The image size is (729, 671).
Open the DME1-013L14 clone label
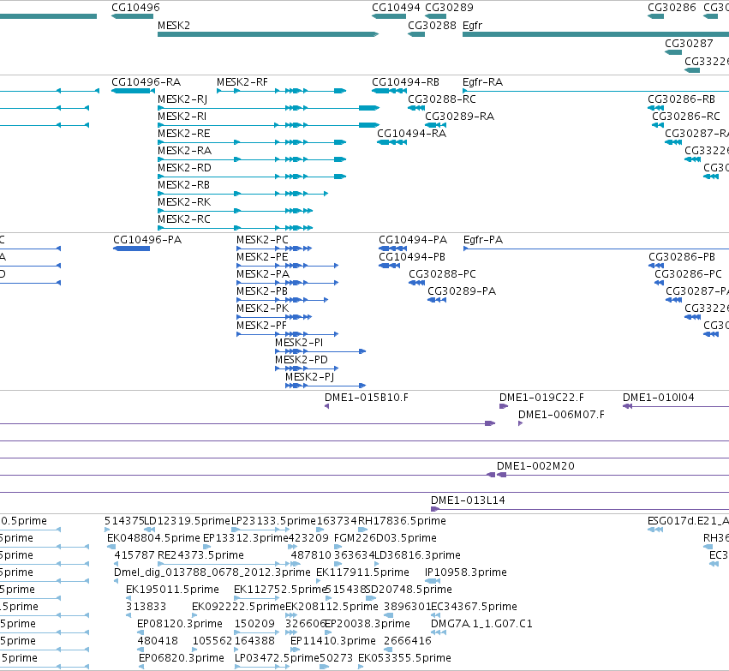tap(468, 500)
